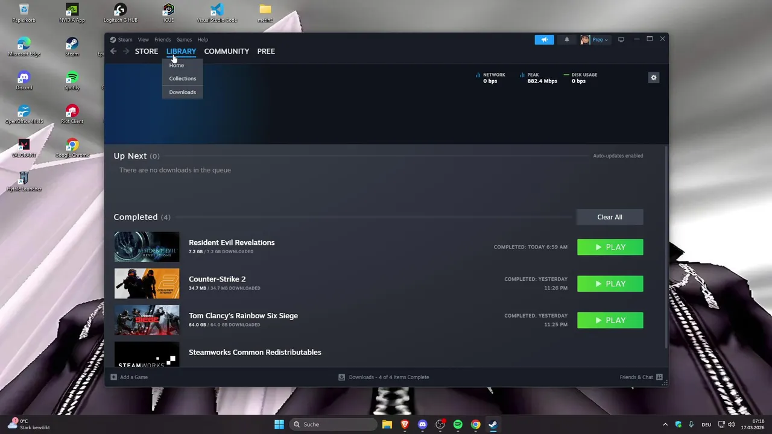Open Spotify from taskbar
This screenshot has width=772, height=434.
click(458, 424)
